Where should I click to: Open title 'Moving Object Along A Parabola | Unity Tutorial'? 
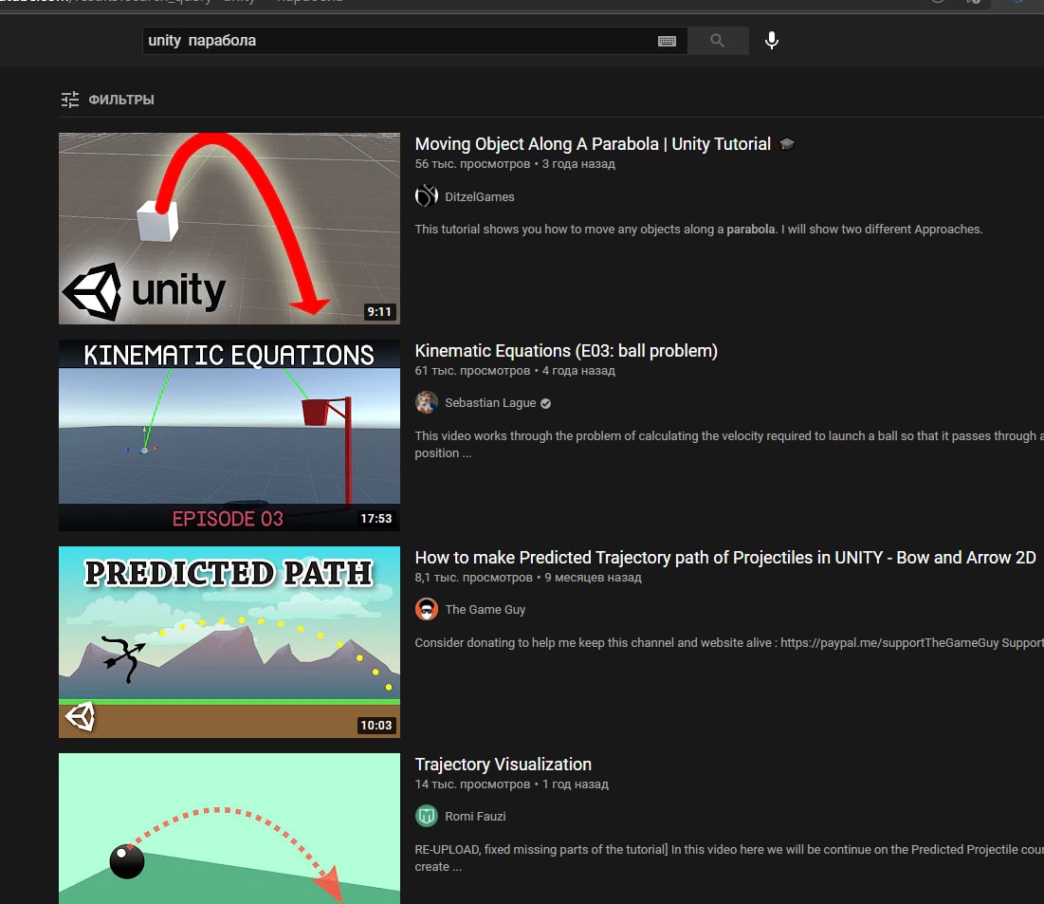(593, 144)
